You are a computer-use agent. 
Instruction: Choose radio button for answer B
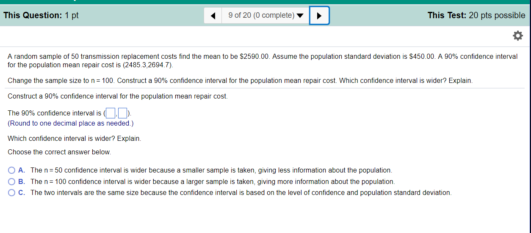[11, 182]
